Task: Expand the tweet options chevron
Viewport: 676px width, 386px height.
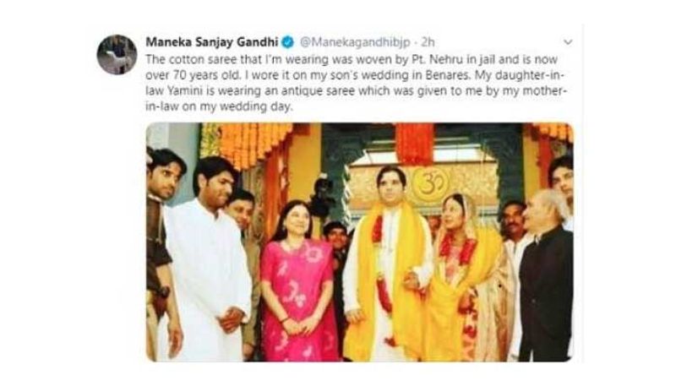Action: pos(568,41)
